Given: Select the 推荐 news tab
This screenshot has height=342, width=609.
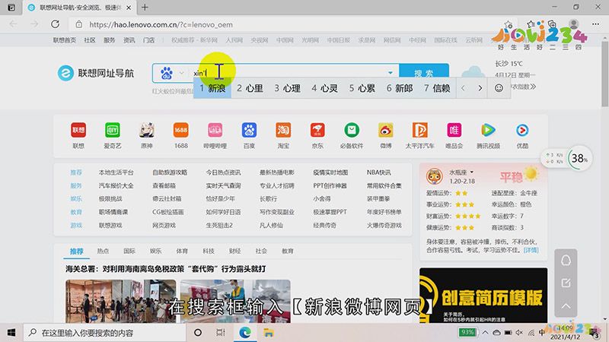Looking at the screenshot, I should point(77,252).
